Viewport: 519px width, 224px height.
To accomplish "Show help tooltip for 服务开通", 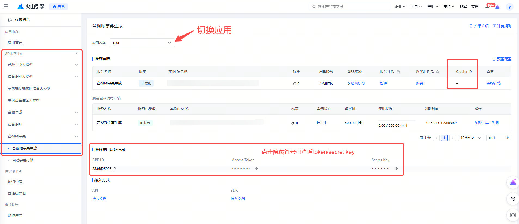I will [x=398, y=72].
